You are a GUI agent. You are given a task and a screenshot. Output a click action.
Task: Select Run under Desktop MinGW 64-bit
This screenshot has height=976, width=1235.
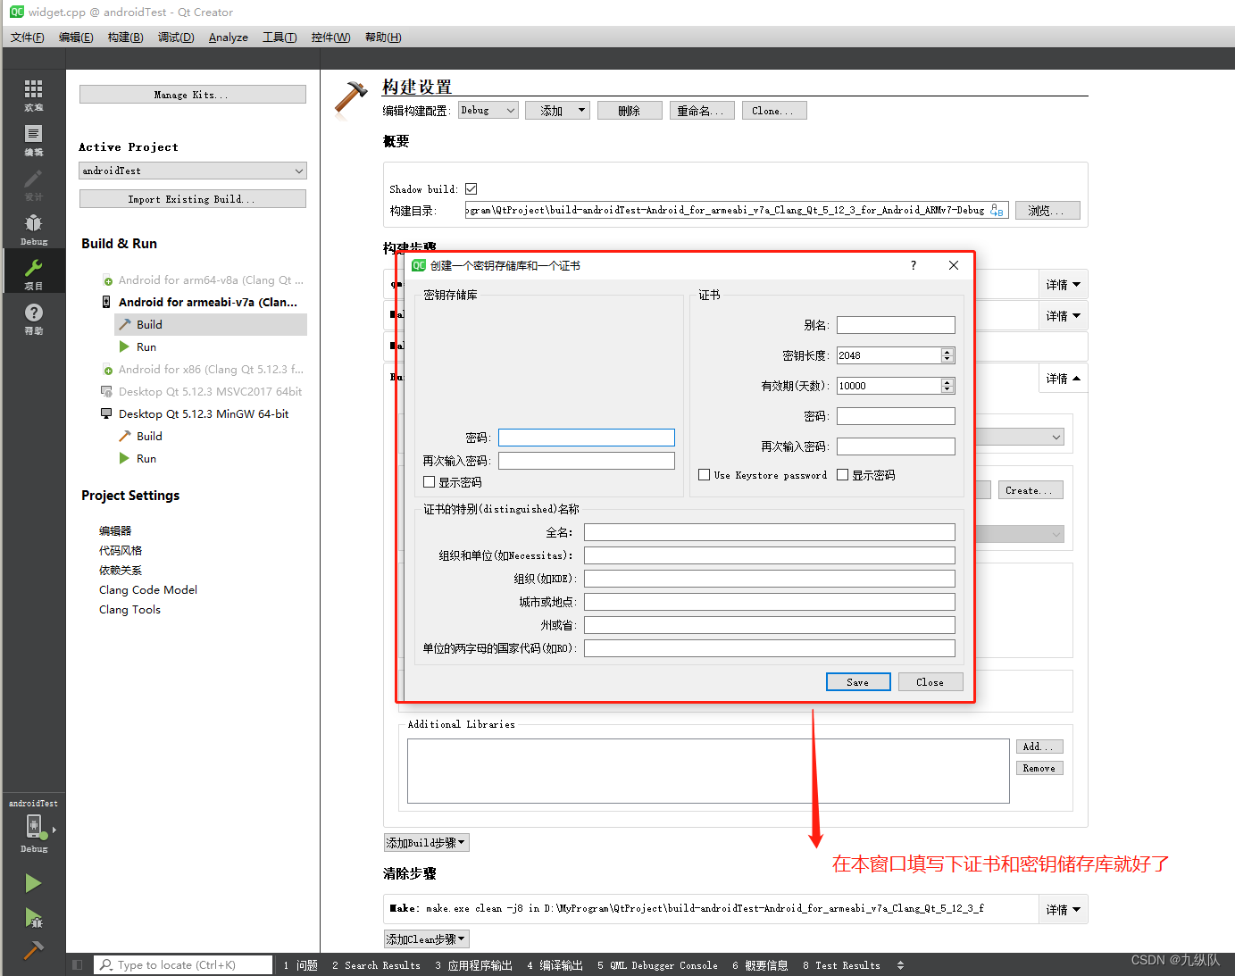pyautogui.click(x=146, y=458)
